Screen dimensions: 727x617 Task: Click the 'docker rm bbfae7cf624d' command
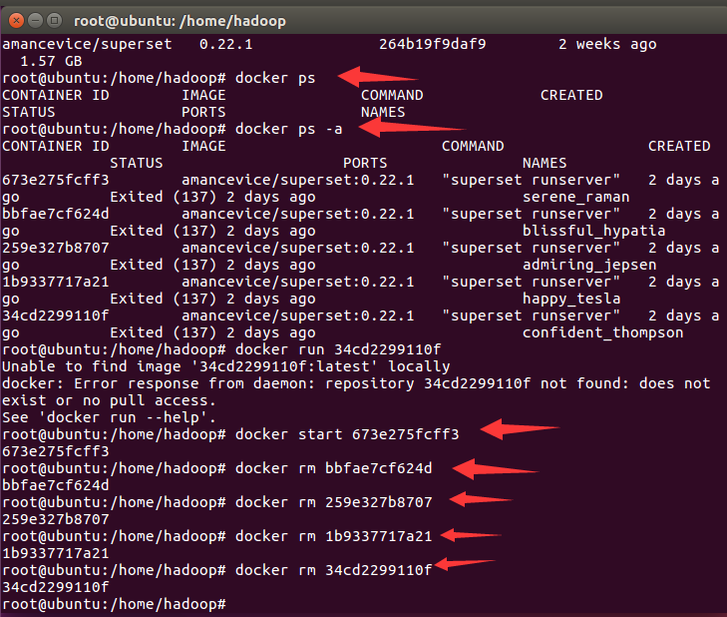pos(333,468)
